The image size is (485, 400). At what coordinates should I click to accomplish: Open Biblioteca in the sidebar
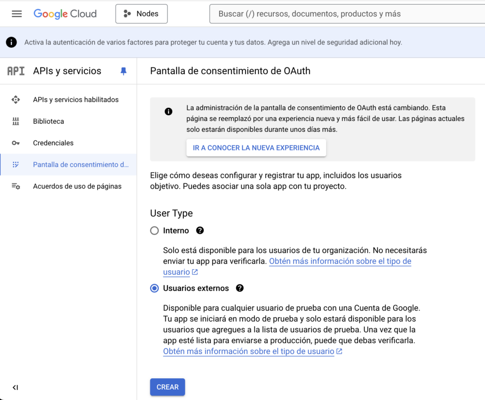click(x=48, y=122)
